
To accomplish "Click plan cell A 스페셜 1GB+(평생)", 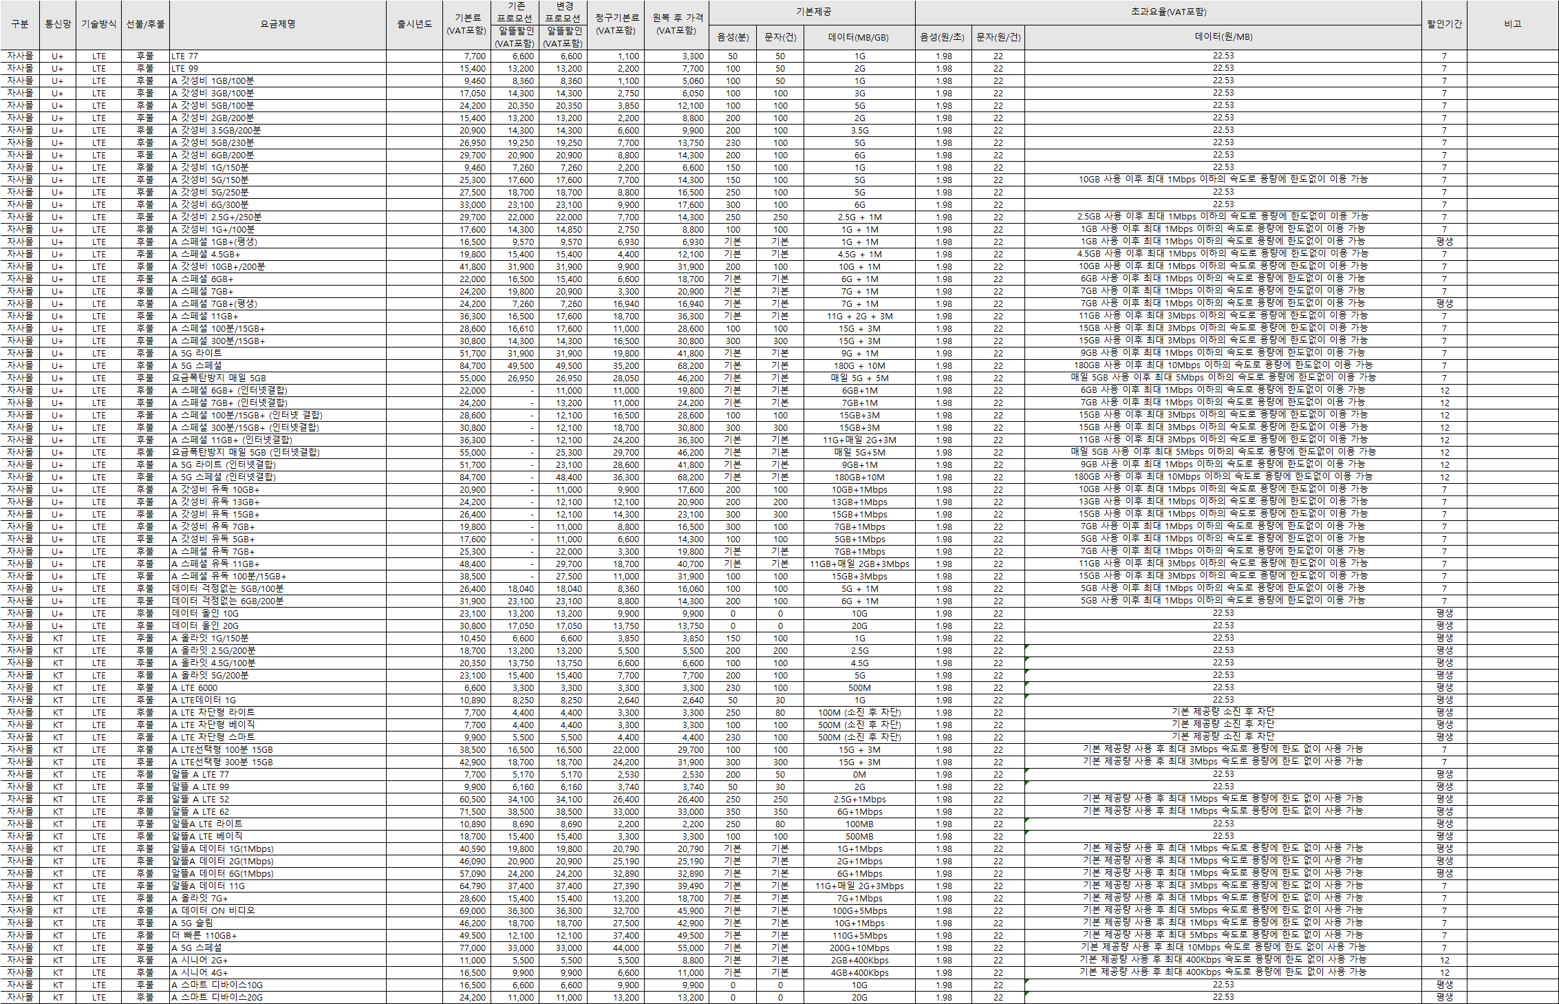I will [278, 242].
